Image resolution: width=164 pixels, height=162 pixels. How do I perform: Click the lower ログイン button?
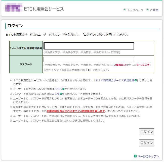pos(146,143)
